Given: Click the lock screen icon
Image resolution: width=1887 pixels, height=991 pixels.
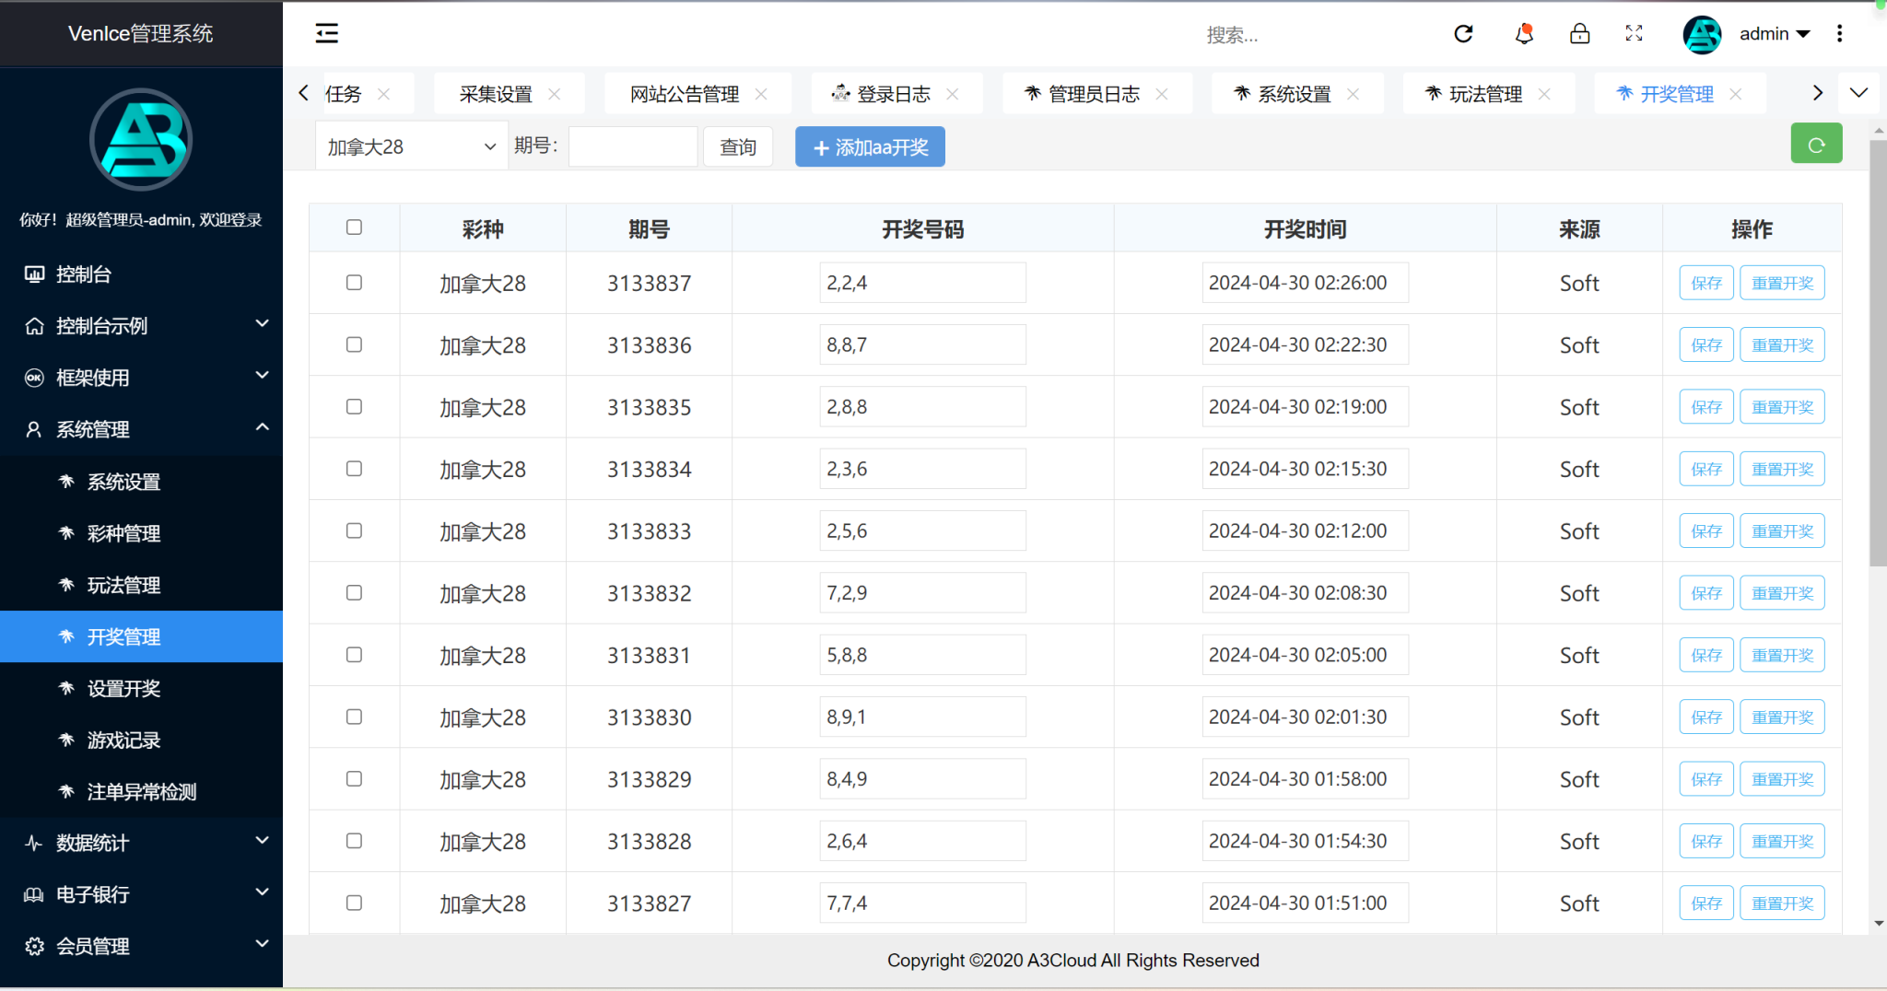Looking at the screenshot, I should tap(1579, 34).
